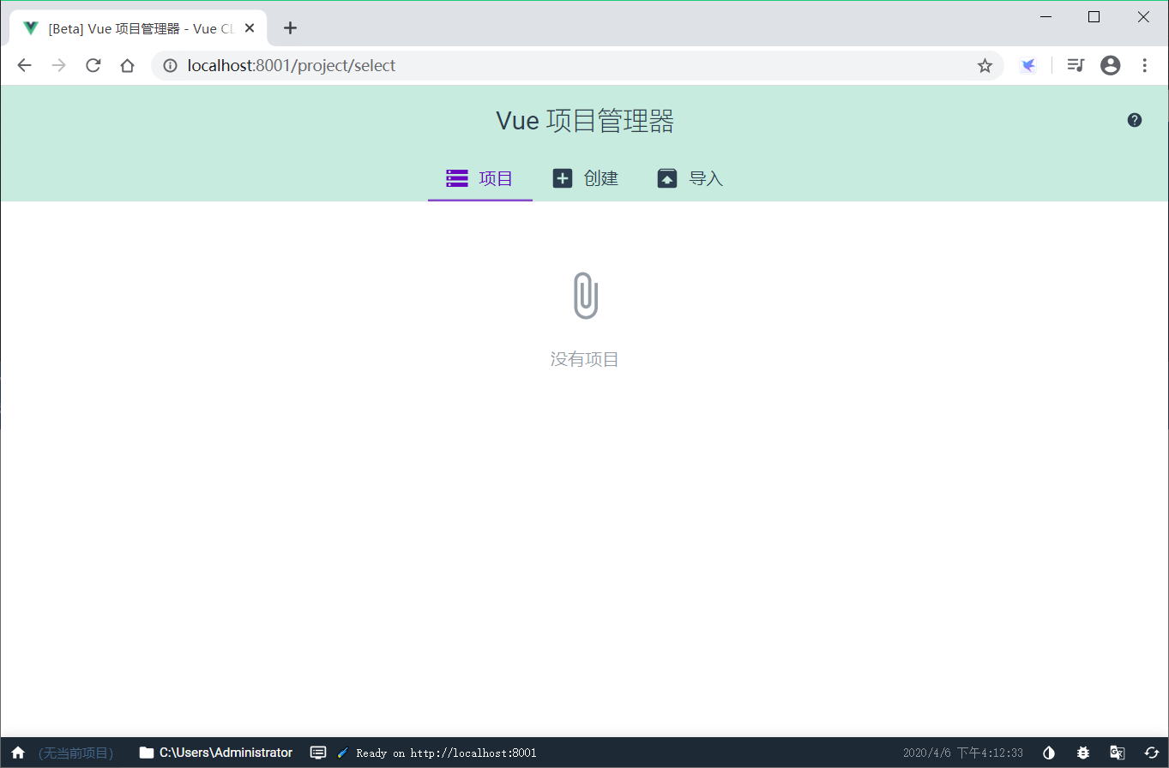This screenshot has height=768, width=1169.
Task: Click the translate language icon
Action: click(x=1117, y=753)
